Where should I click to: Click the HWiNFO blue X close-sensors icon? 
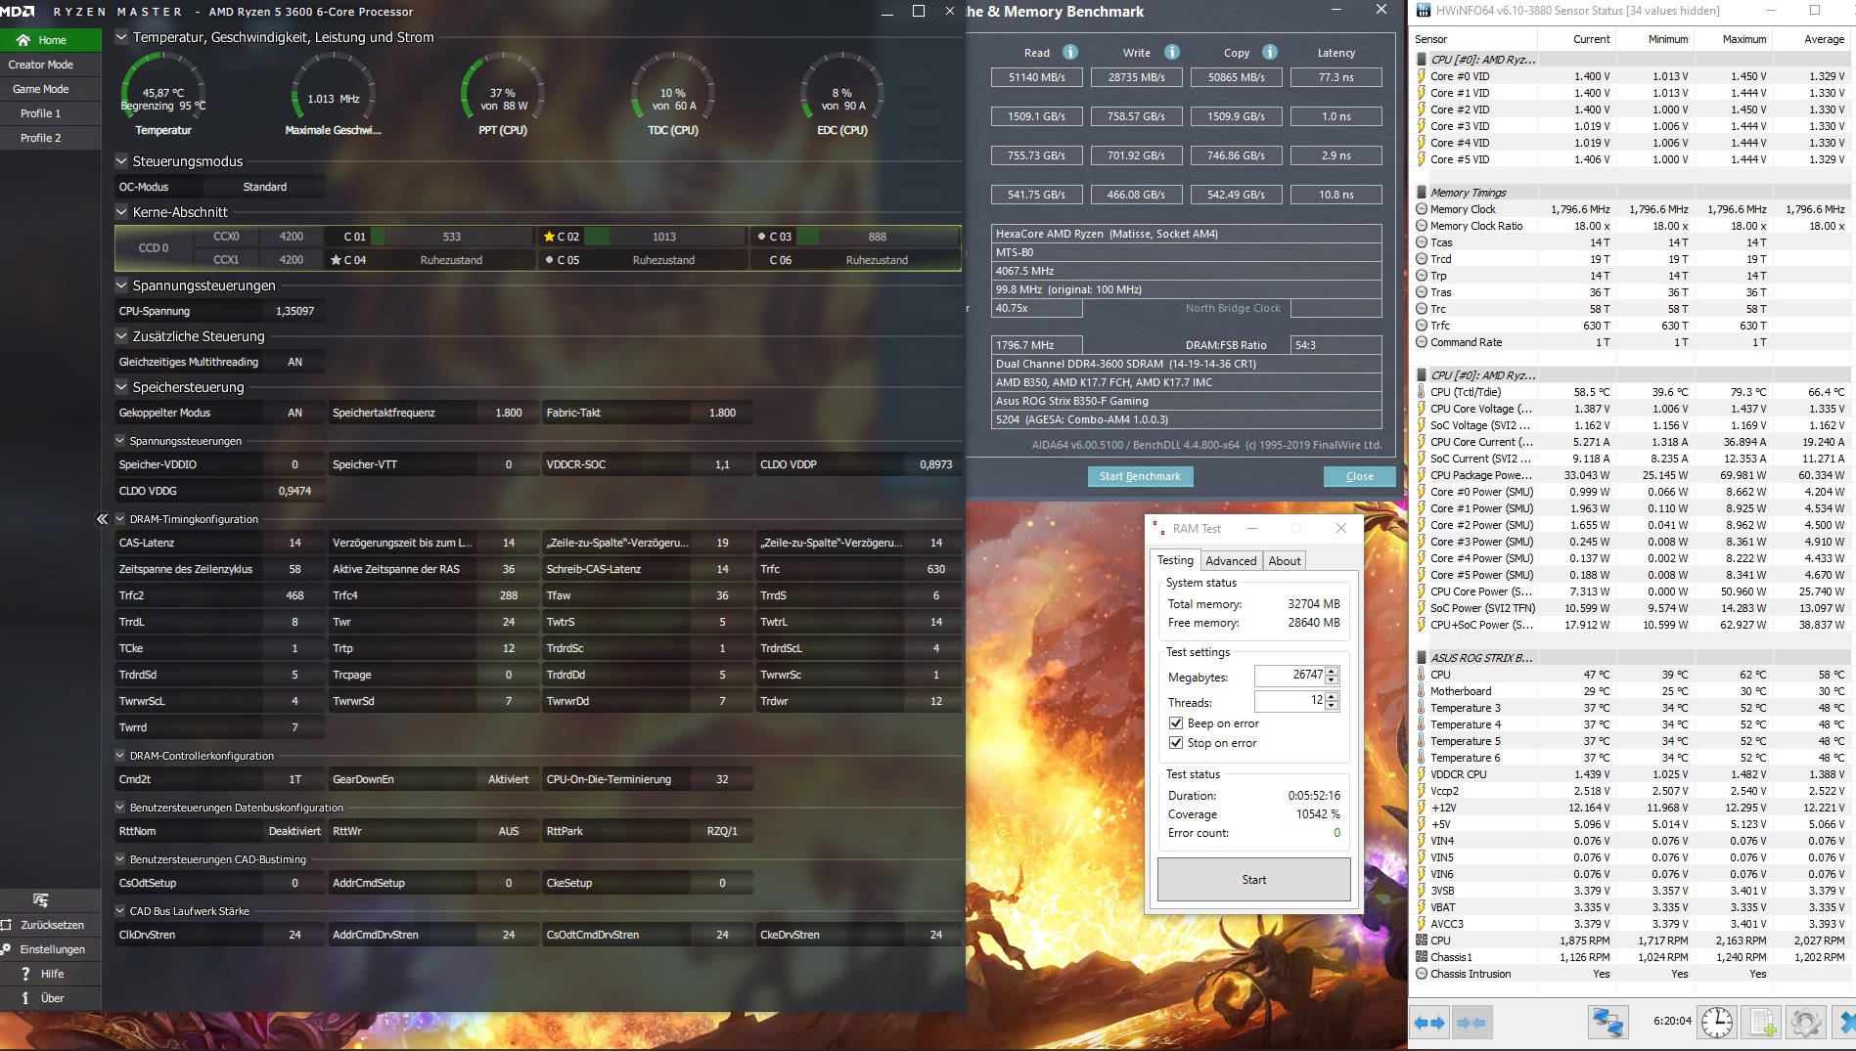1845,1023
